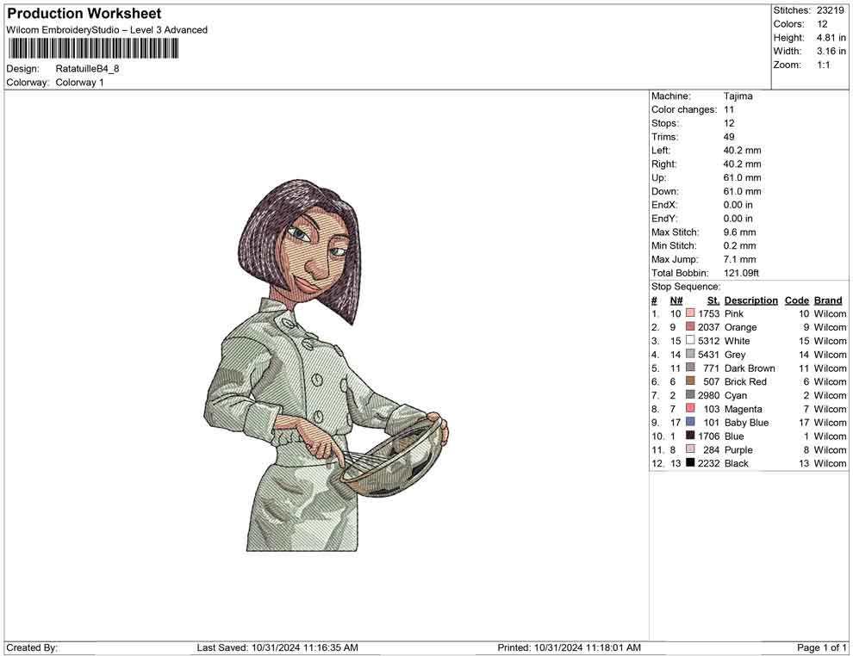Image resolution: width=853 pixels, height=656 pixels.
Task: Click the Brick Red thread swatch
Action: pyautogui.click(x=690, y=381)
